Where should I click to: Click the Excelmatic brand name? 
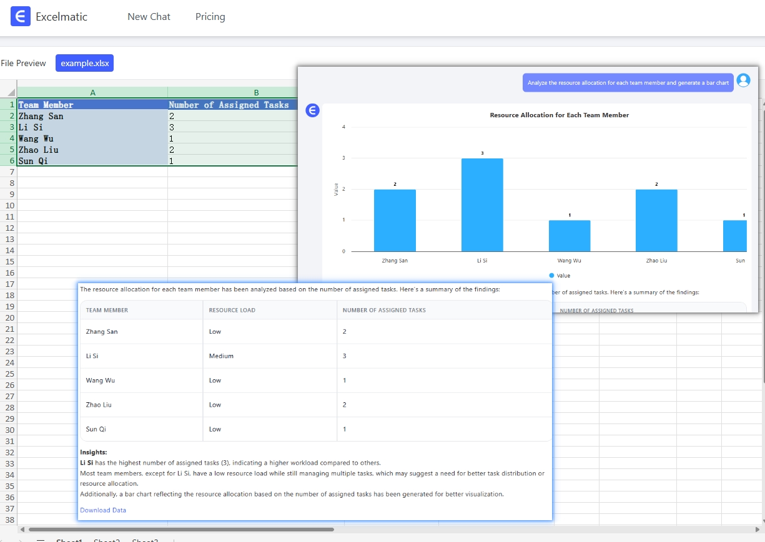61,17
